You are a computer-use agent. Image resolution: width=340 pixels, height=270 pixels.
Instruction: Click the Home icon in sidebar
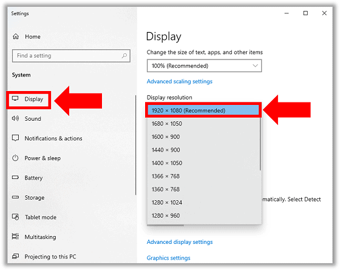(x=16, y=36)
